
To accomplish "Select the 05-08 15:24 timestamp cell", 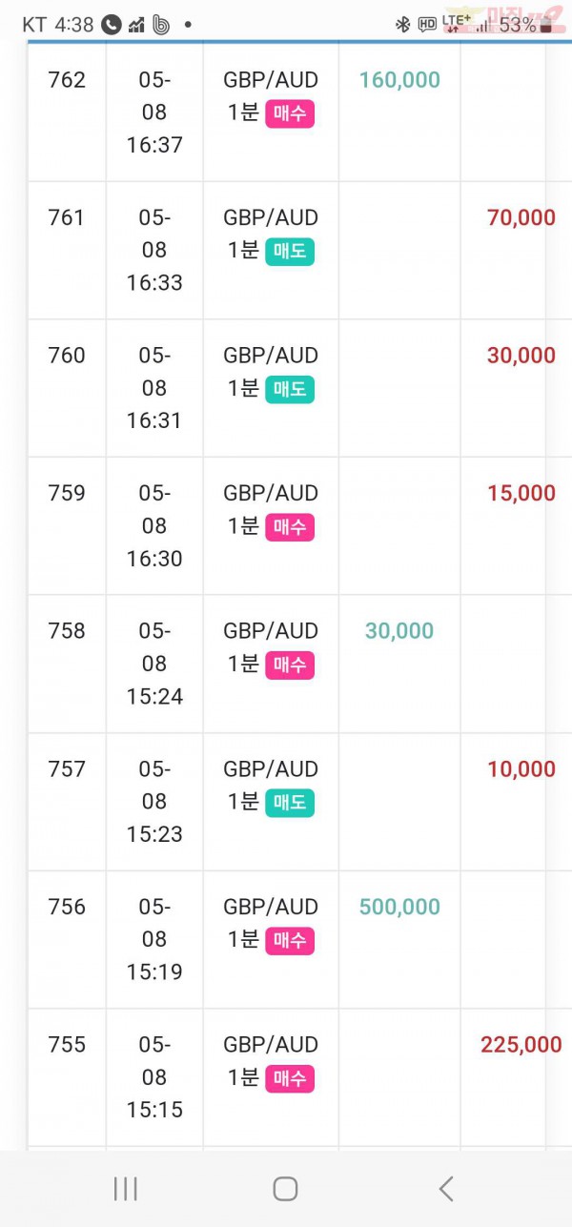I will coord(154,664).
